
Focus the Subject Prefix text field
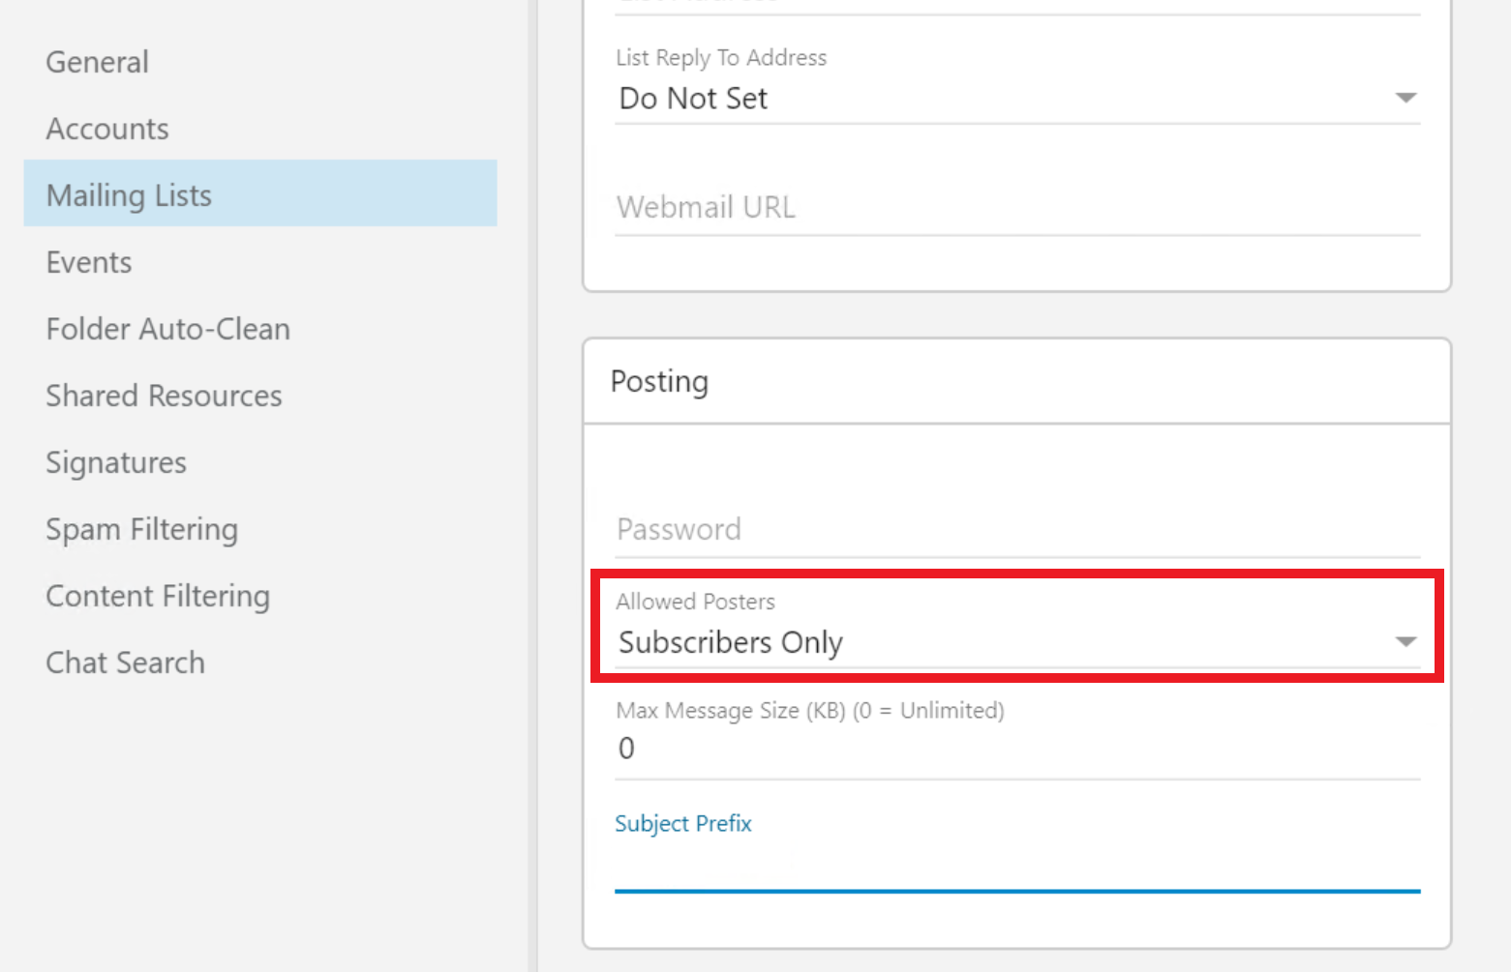pos(1016,866)
